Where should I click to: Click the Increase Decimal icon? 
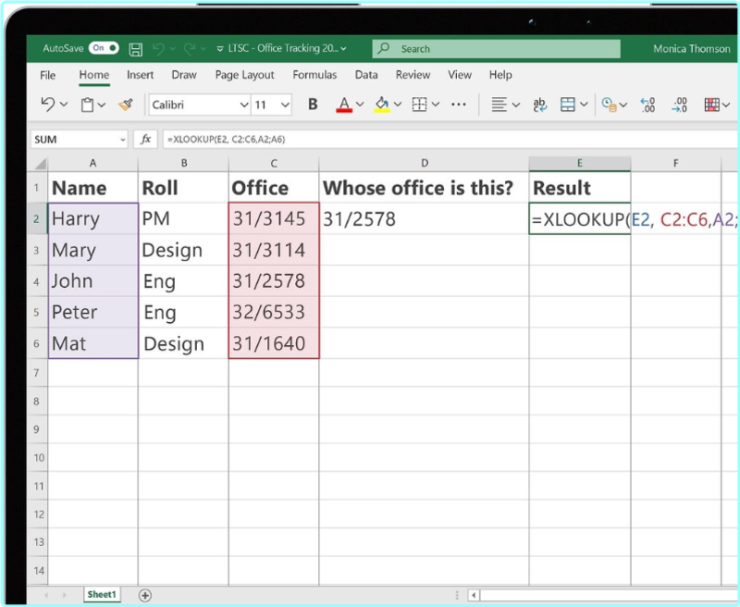tap(647, 105)
